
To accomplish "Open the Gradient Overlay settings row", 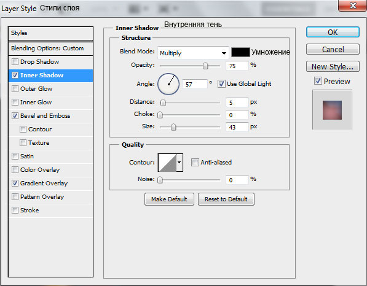I will click(50, 183).
